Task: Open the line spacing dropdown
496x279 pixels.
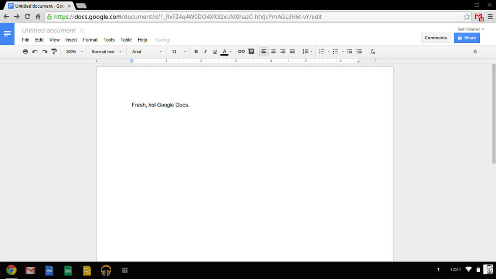Action: pyautogui.click(x=307, y=52)
